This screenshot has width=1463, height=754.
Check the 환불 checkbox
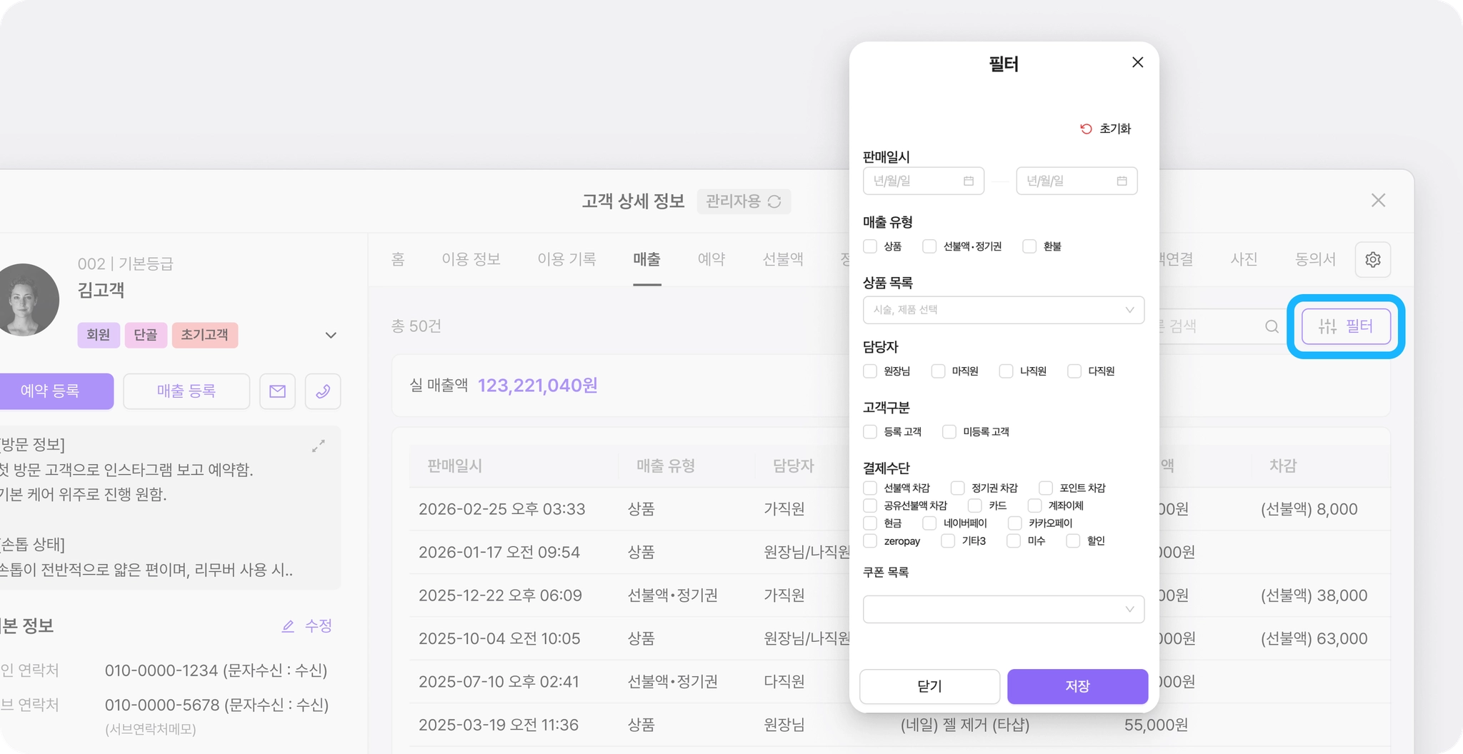(x=1029, y=246)
